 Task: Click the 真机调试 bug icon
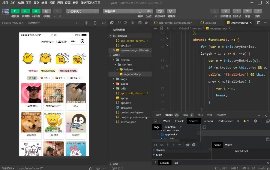pos(160,11)
